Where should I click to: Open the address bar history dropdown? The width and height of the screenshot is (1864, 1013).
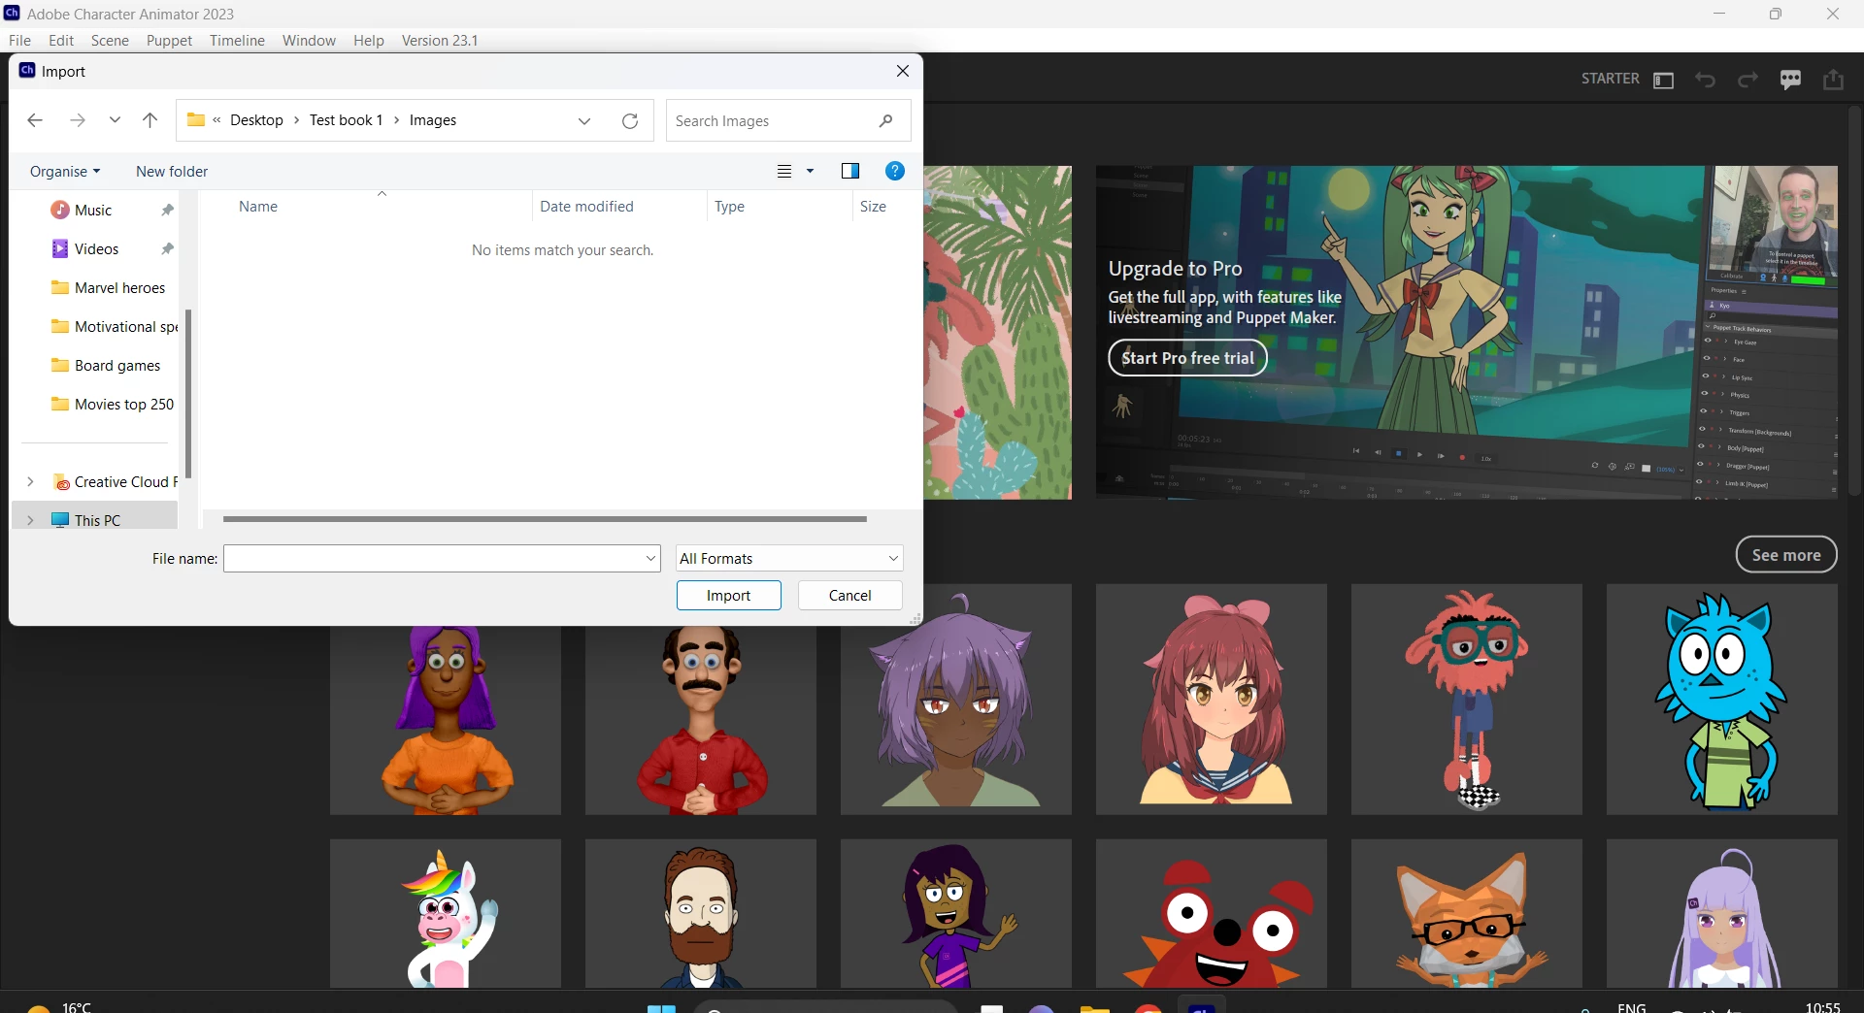(584, 121)
